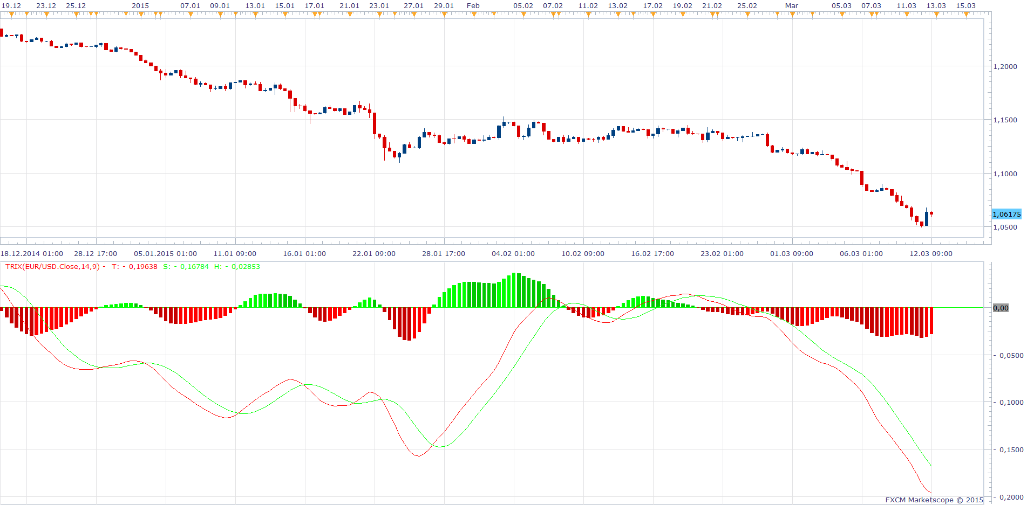Click the 23.01 date label
The width and height of the screenshot is (1027, 505).
pos(379,6)
